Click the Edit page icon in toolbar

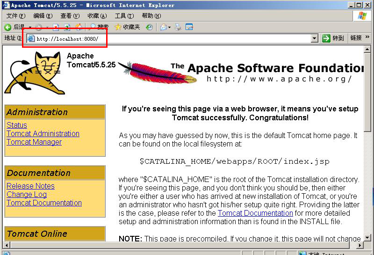tap(189, 27)
